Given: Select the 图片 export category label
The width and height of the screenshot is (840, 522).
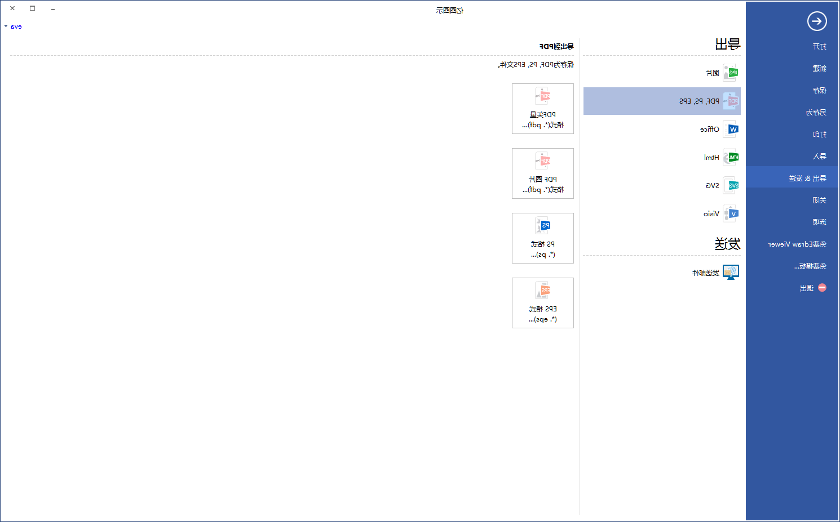Looking at the screenshot, I should click(713, 73).
